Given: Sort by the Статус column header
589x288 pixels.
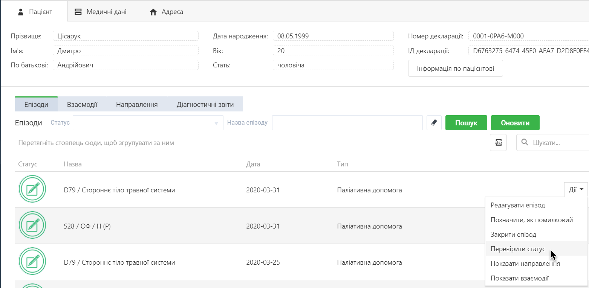Looking at the screenshot, I should pyautogui.click(x=28, y=164).
